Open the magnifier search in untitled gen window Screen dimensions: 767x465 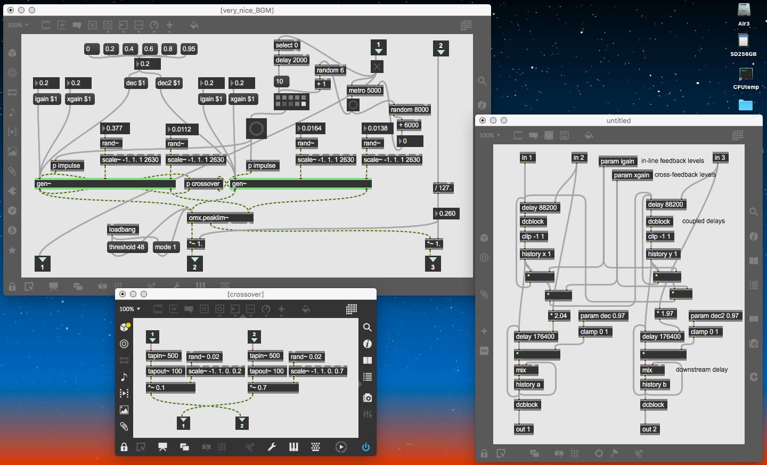[x=754, y=212]
